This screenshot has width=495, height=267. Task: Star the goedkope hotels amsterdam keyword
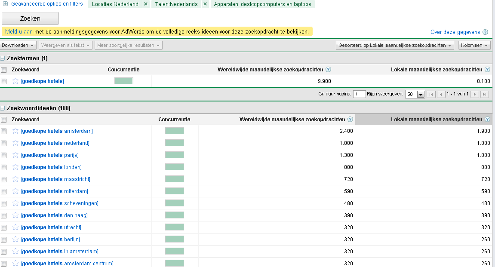pos(15,131)
